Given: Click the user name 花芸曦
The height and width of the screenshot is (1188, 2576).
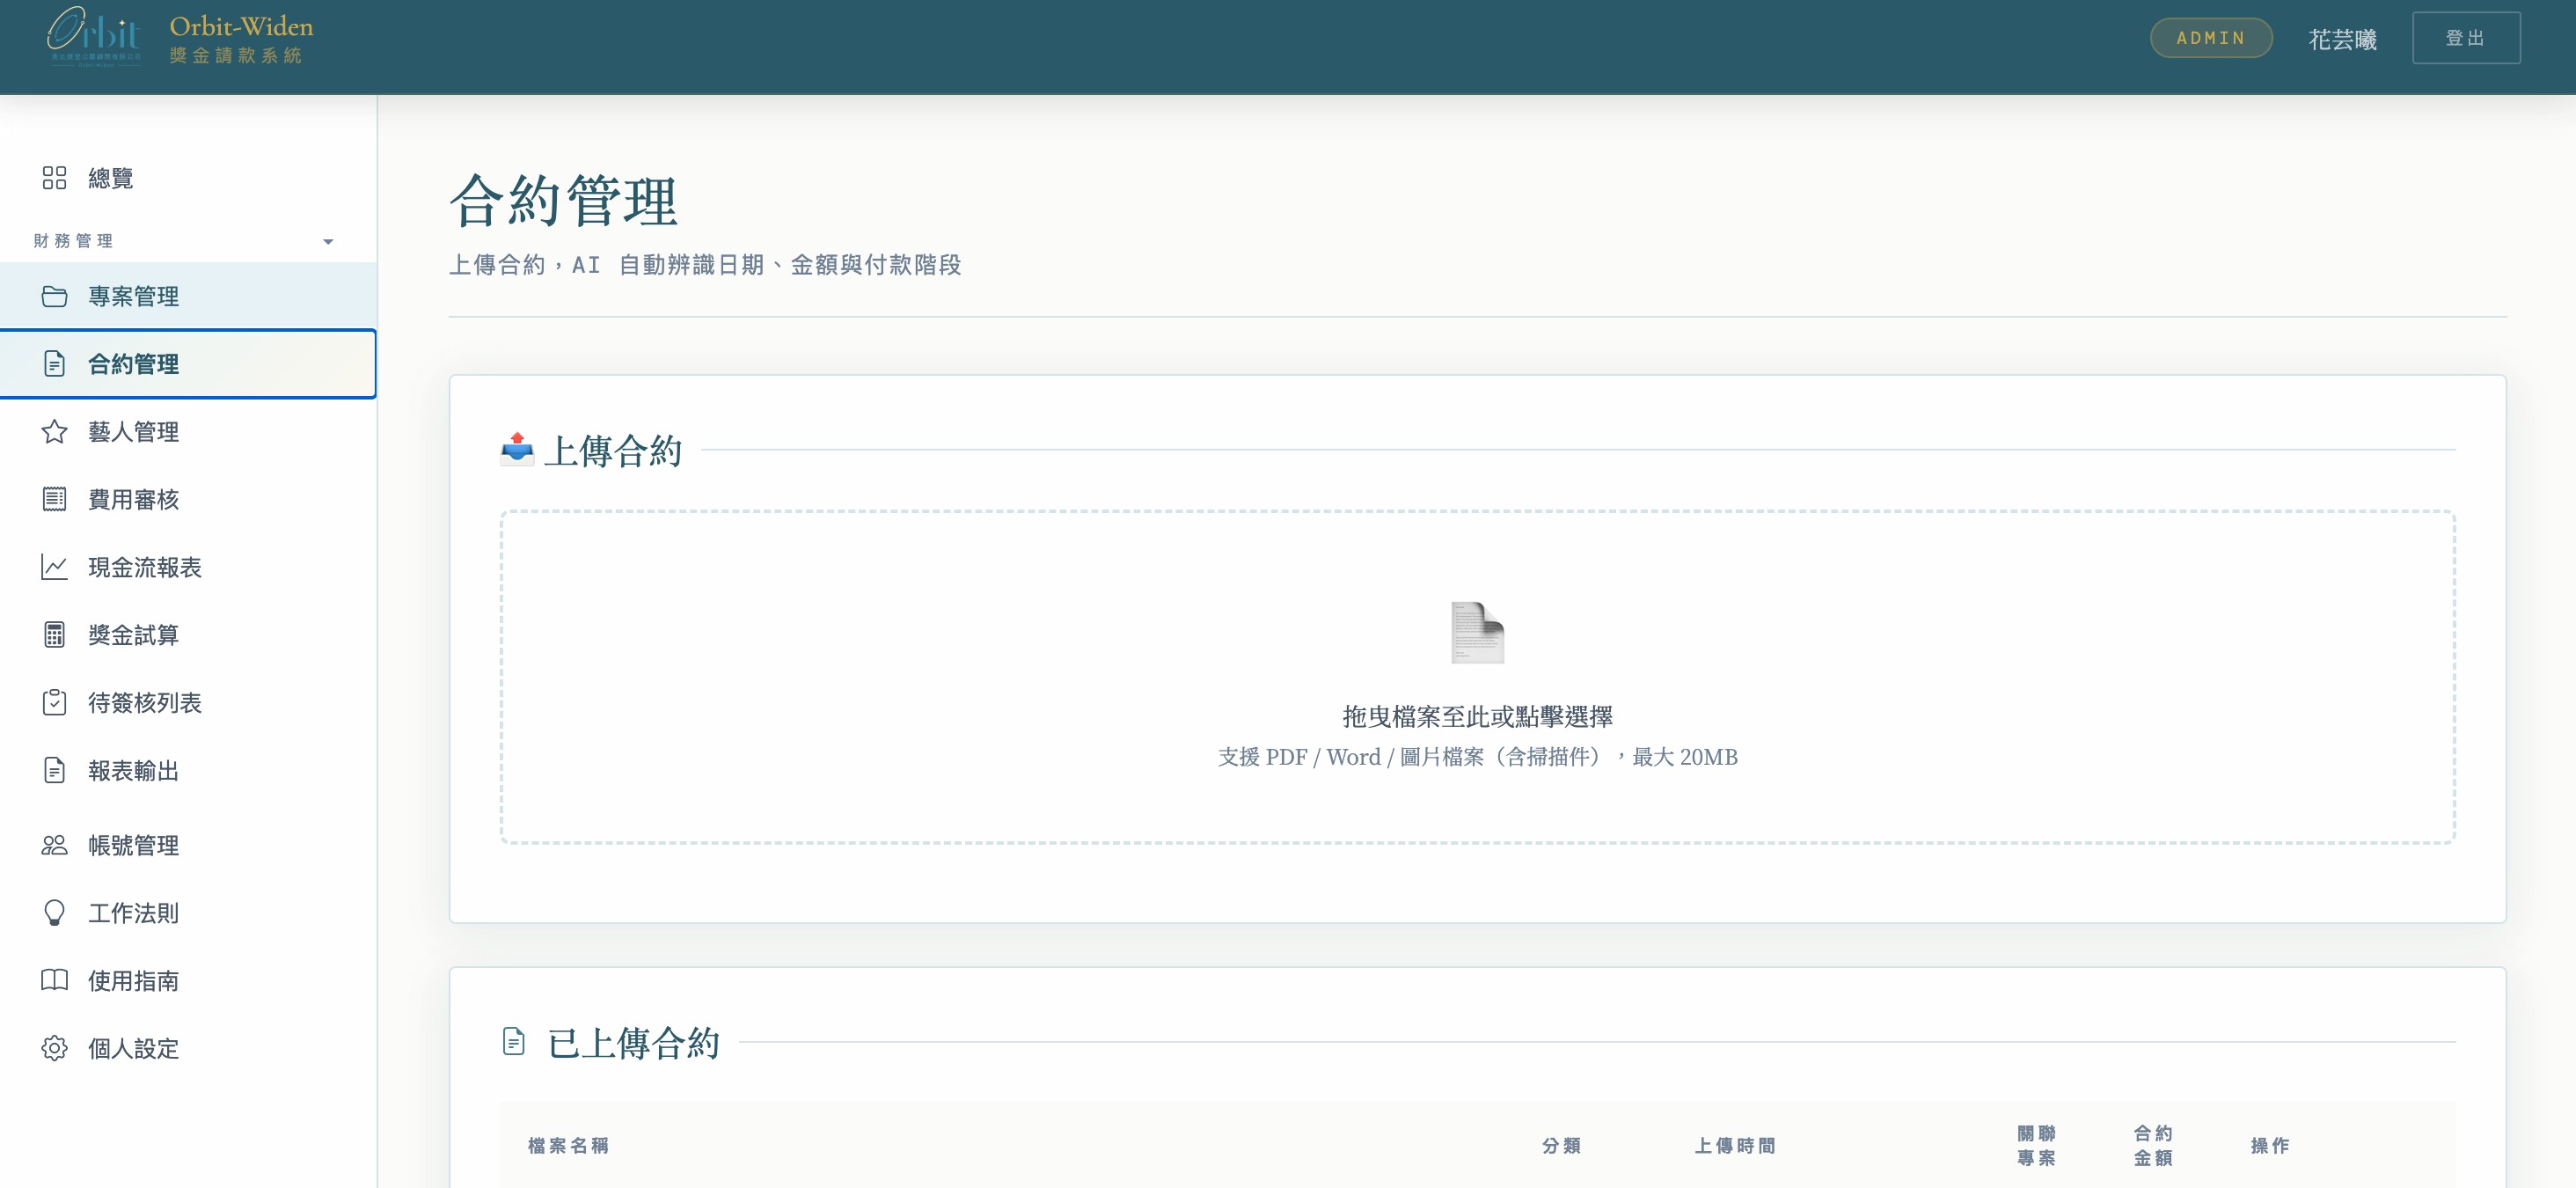Looking at the screenshot, I should [2343, 38].
